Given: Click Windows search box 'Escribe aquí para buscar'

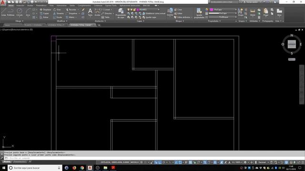Looking at the screenshot, I should [35, 168].
